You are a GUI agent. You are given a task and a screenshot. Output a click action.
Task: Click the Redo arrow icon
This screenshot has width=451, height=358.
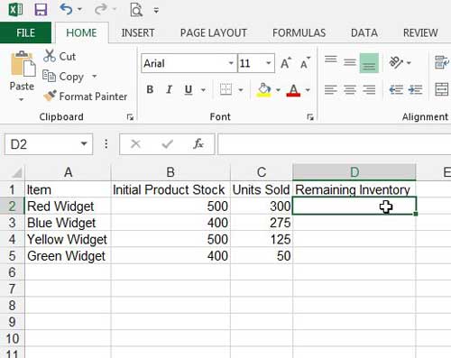point(101,9)
